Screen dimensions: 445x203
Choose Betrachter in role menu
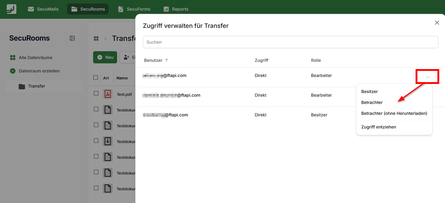372,102
